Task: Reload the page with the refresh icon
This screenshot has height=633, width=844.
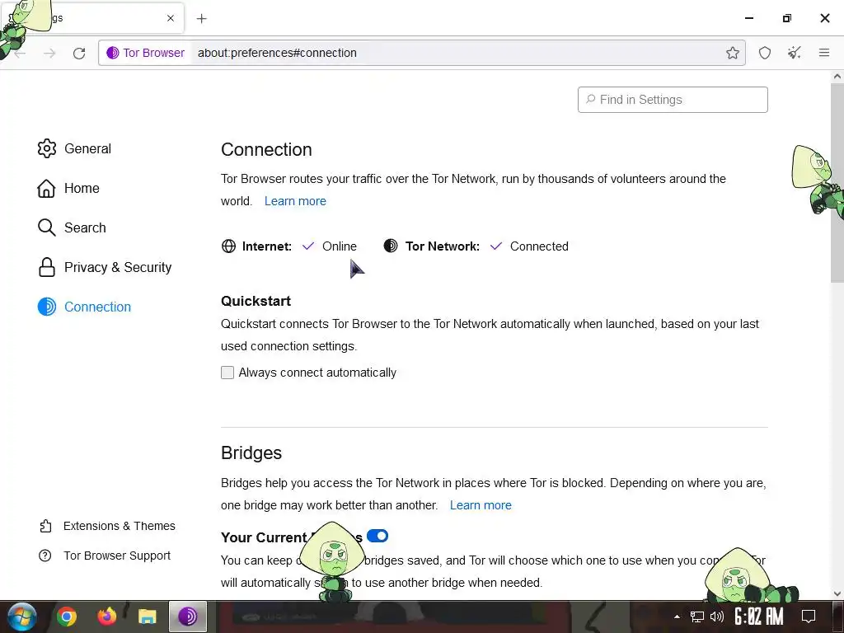Action: 79,53
